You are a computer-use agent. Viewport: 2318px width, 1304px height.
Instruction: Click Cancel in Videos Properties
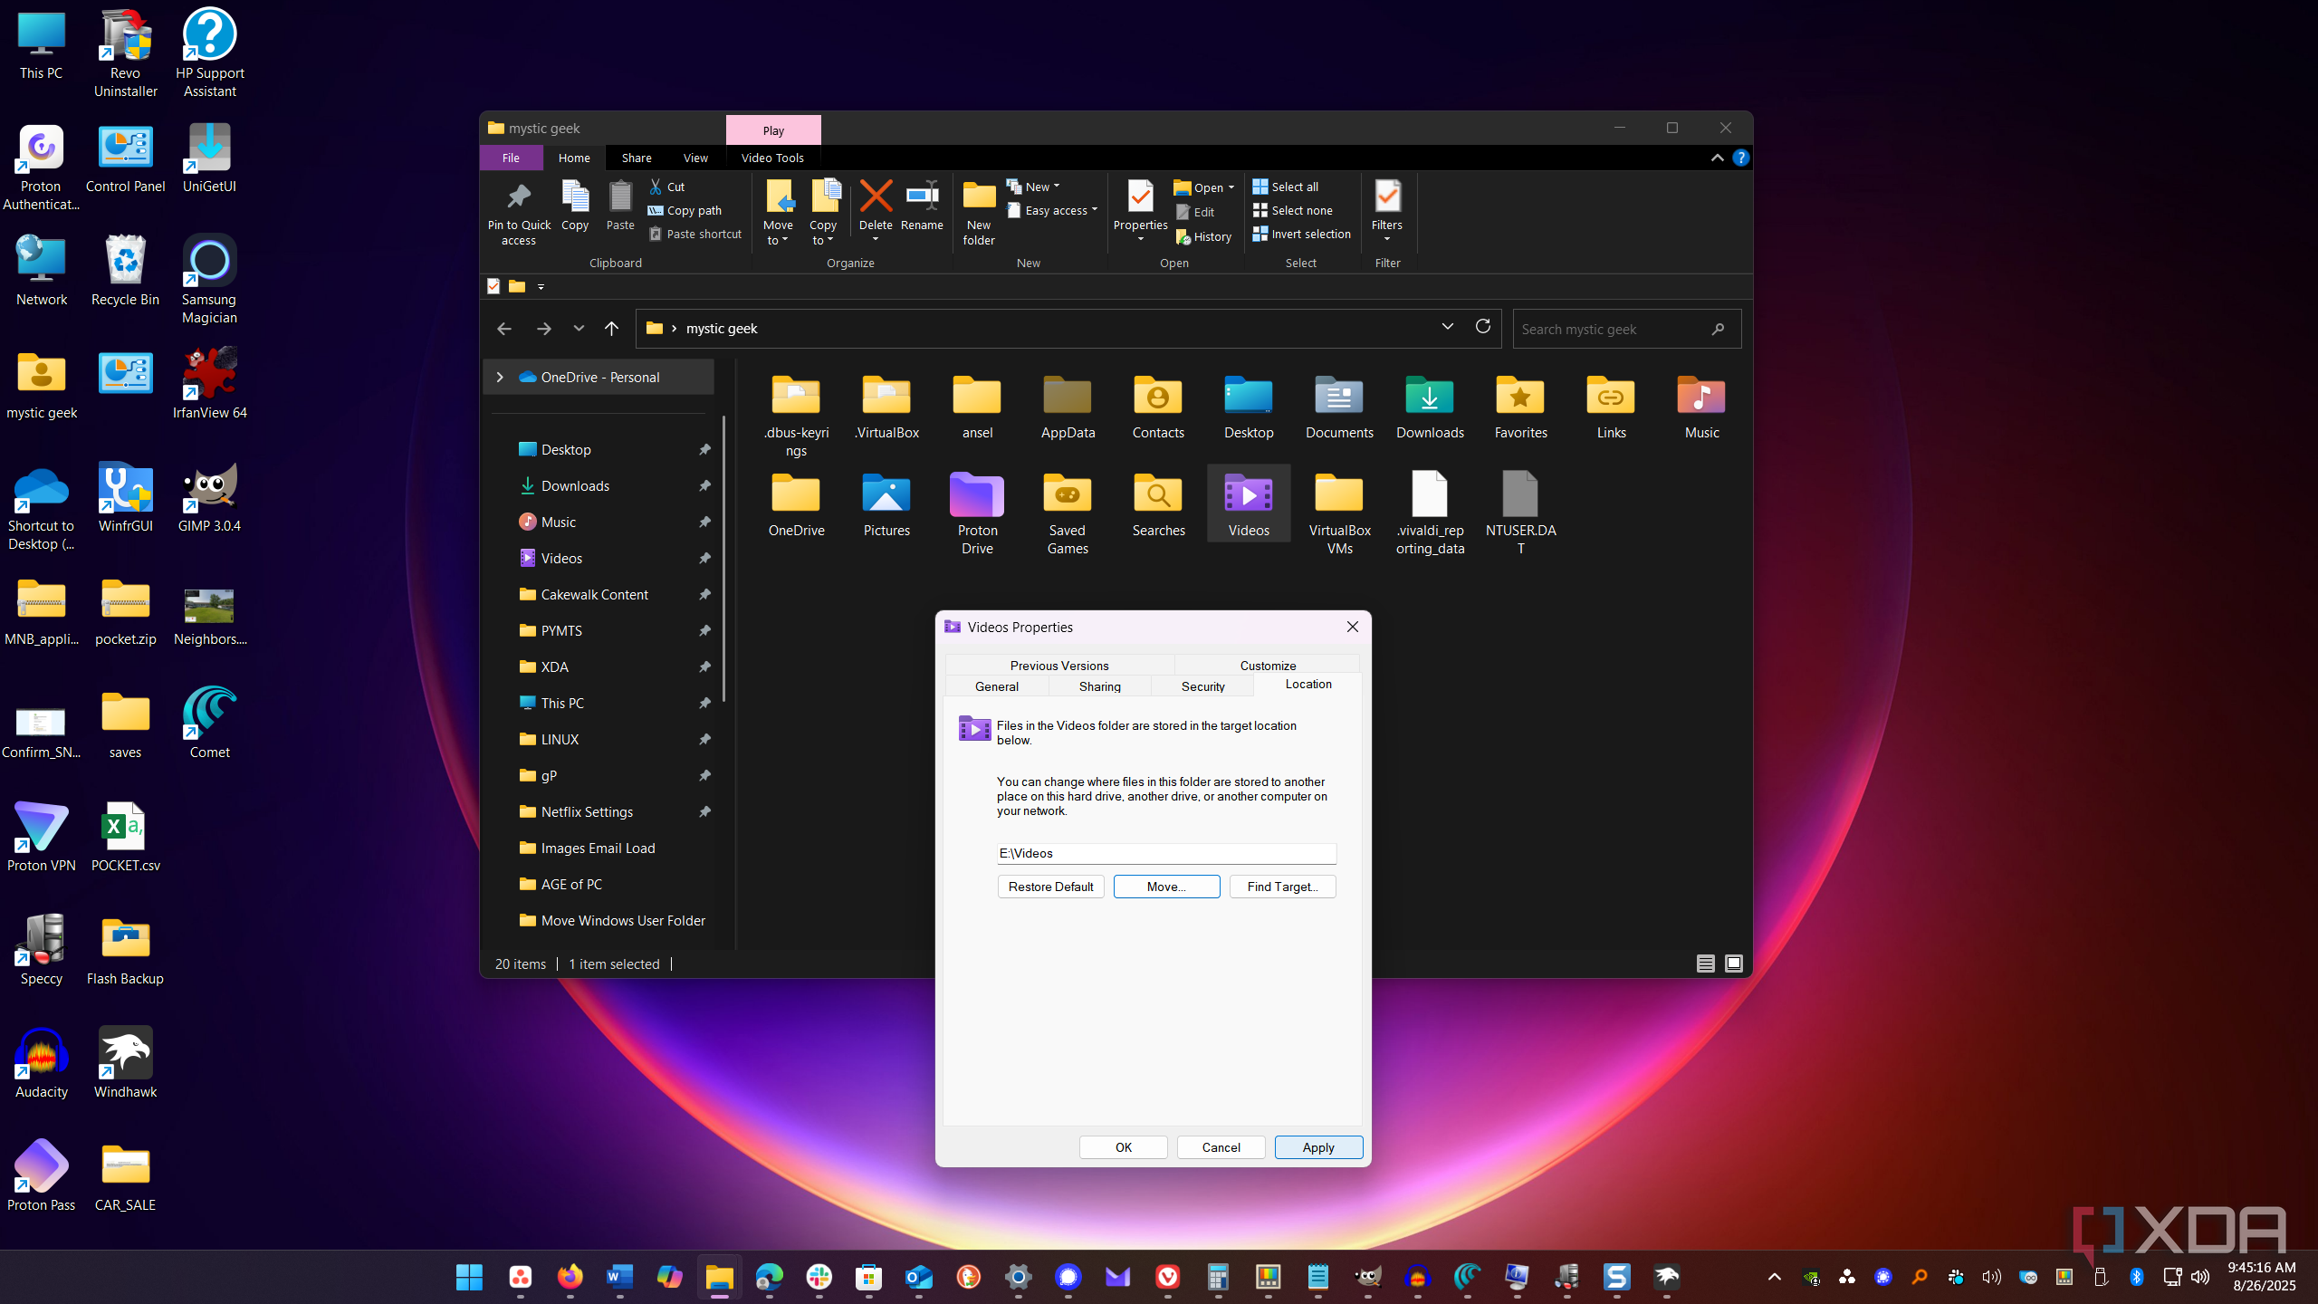click(1221, 1147)
